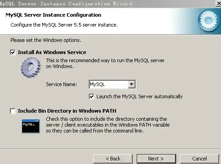Proceed with the Next button

tap(156, 159)
